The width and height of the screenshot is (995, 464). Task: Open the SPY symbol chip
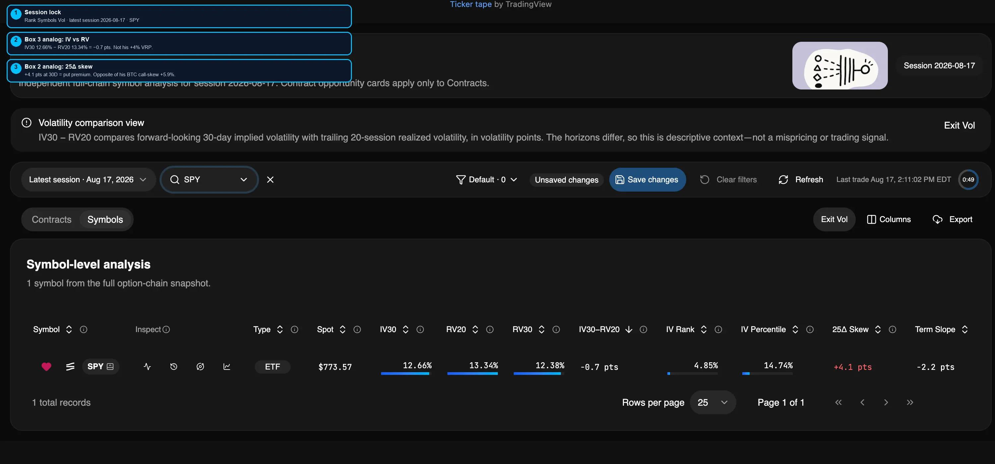pos(100,366)
